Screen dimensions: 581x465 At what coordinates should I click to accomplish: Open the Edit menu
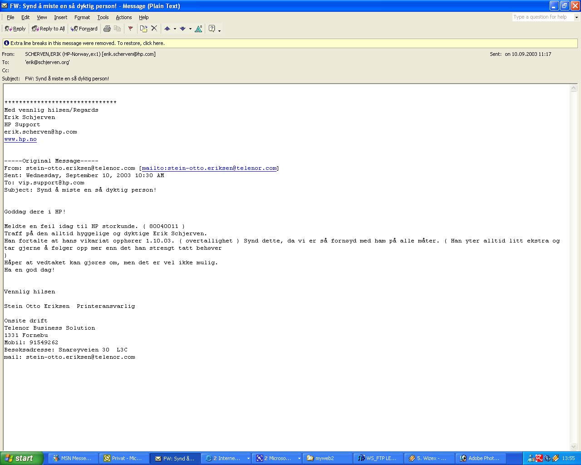25,17
